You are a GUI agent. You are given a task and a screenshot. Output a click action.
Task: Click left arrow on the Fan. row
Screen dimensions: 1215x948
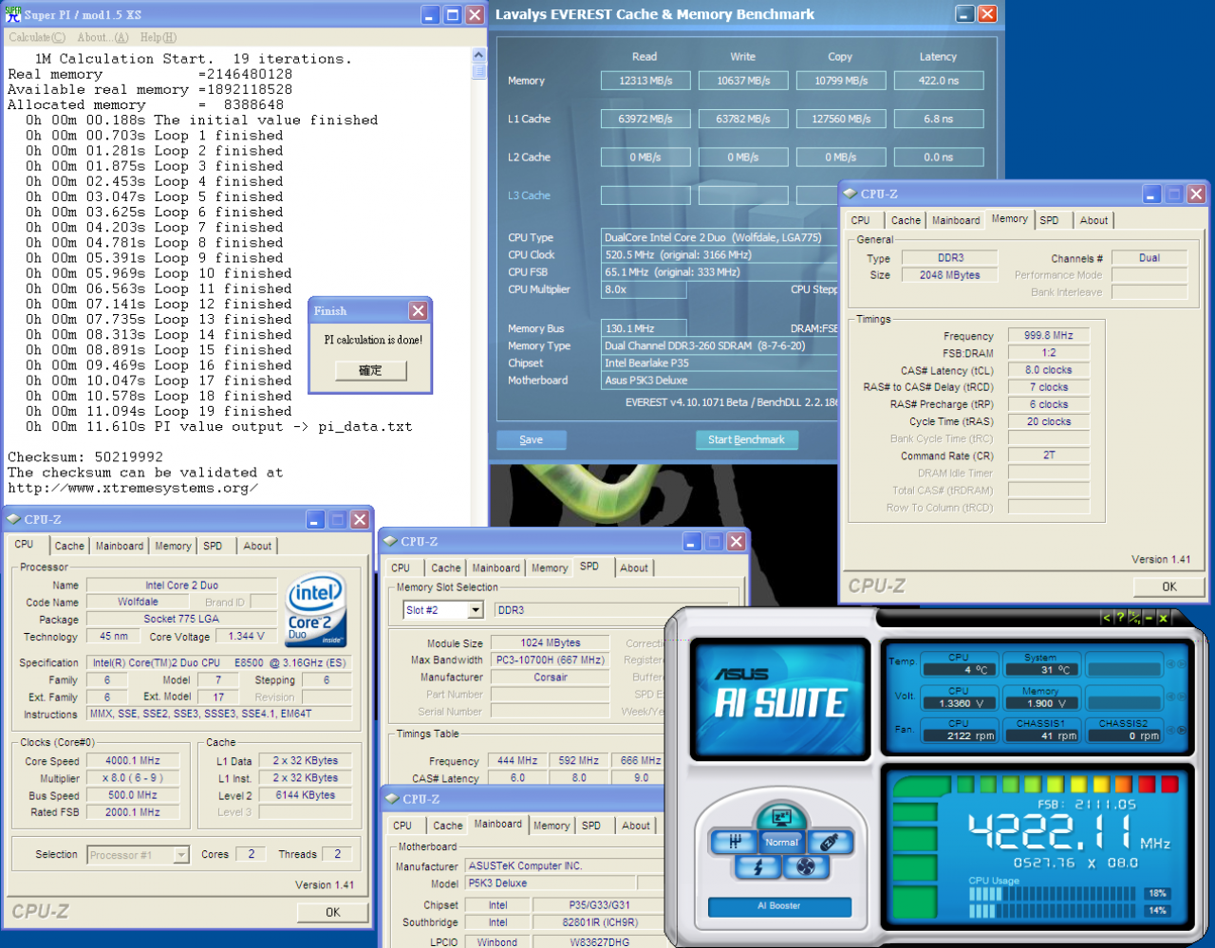point(1171,730)
